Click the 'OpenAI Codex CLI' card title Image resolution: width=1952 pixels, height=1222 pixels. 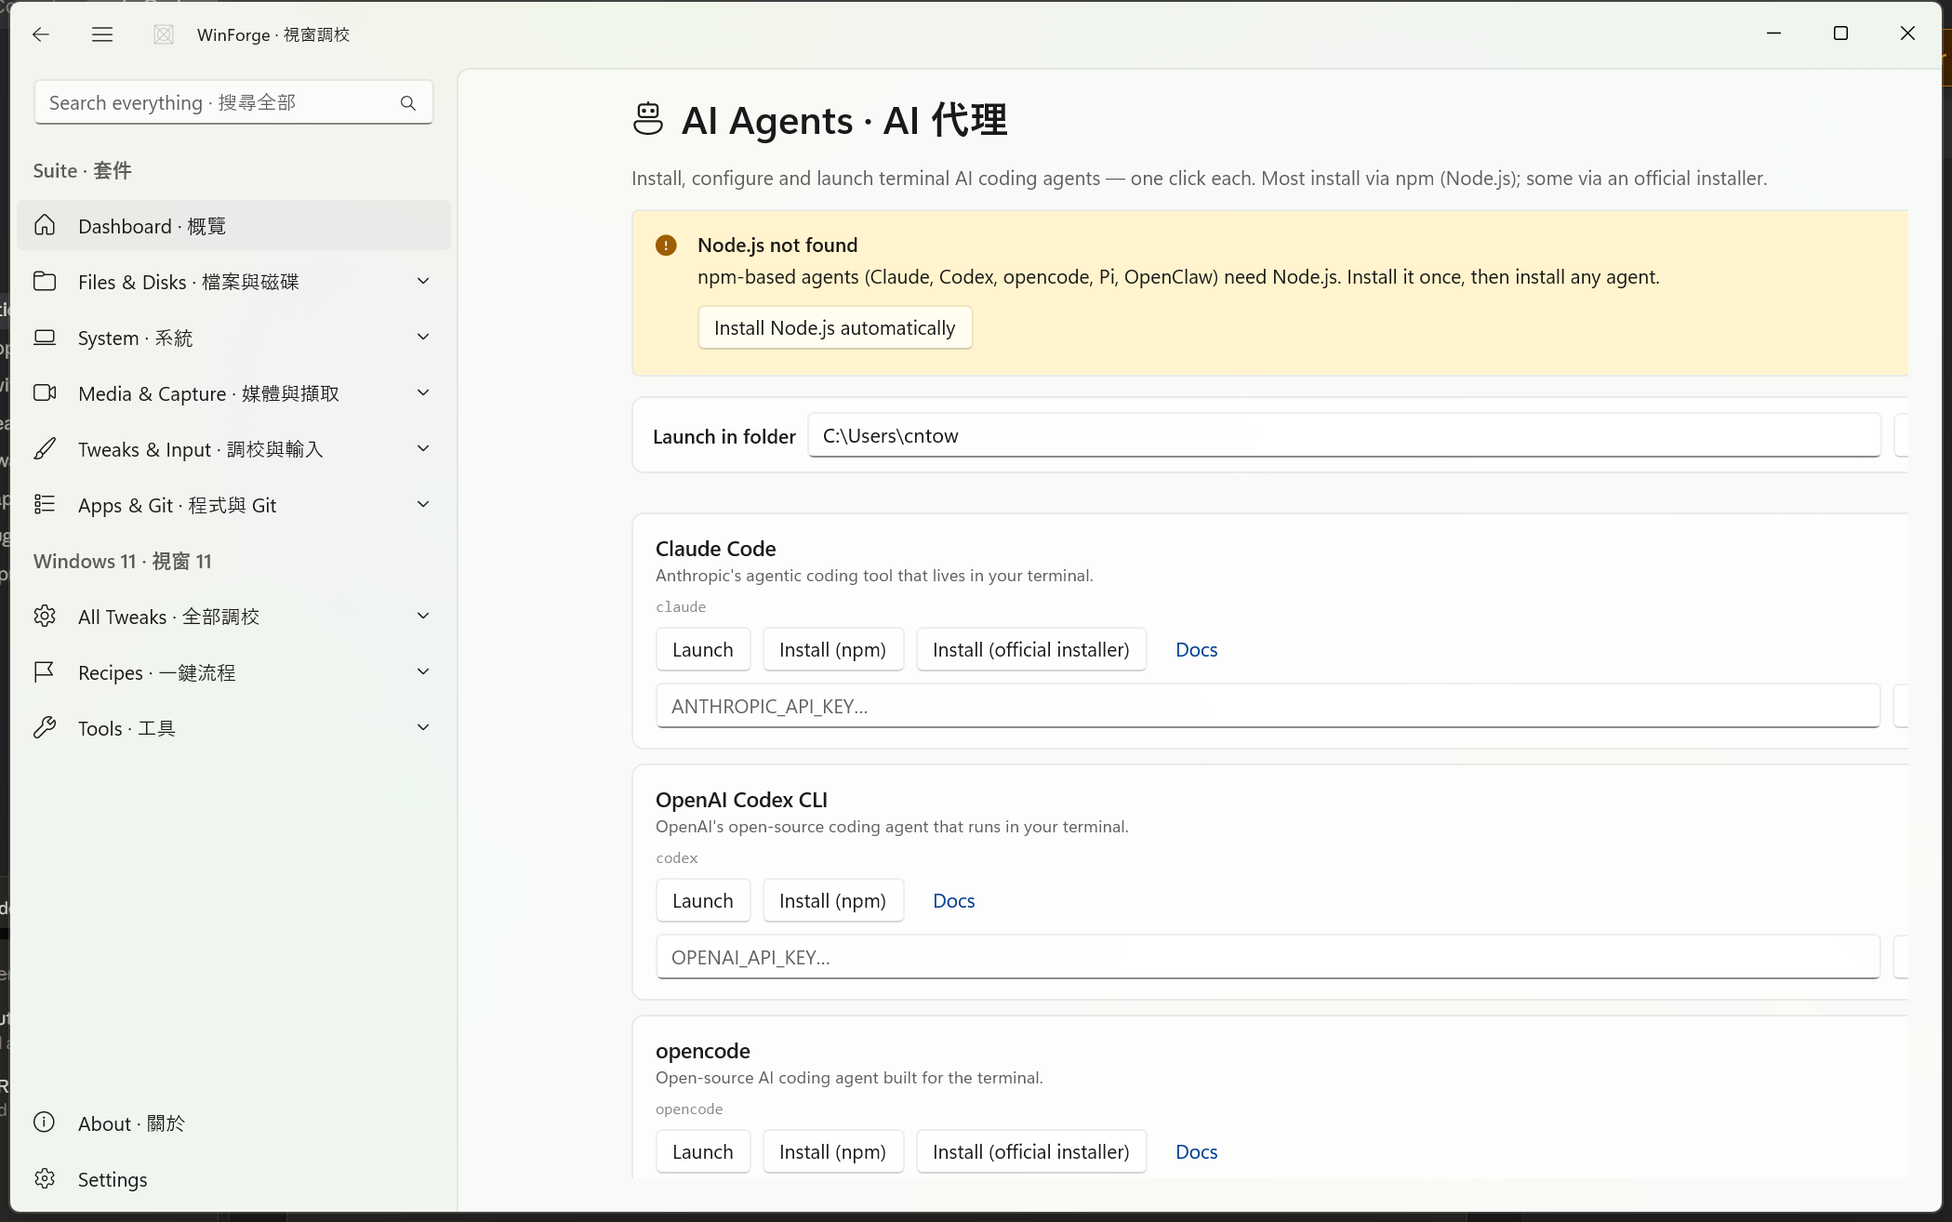pyautogui.click(x=742, y=800)
